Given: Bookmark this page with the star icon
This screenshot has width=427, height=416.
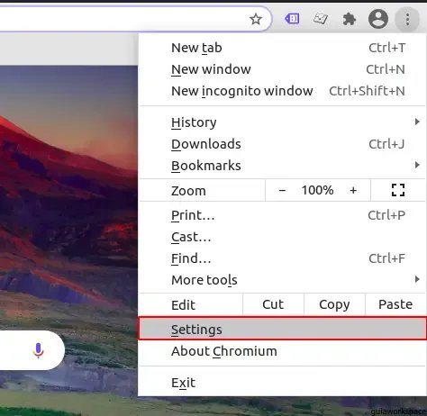Looking at the screenshot, I should point(256,19).
